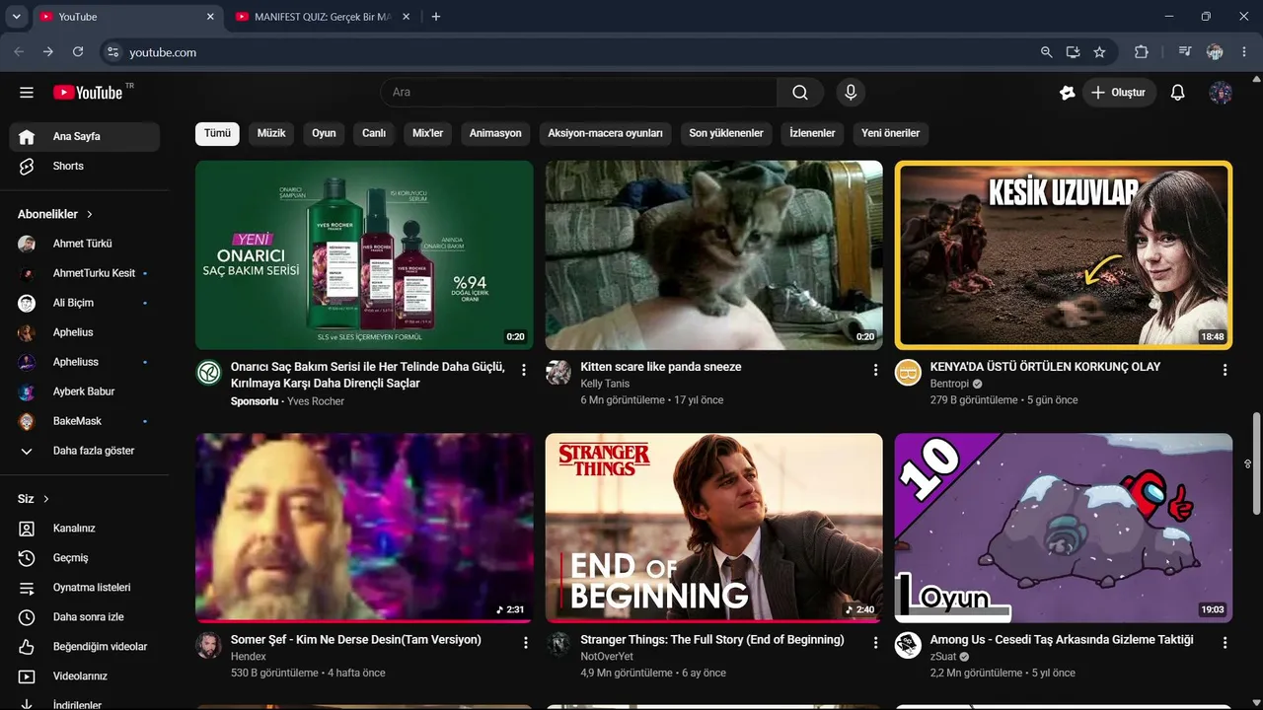Open the zoom magnifier in the address bar

(x=1047, y=52)
